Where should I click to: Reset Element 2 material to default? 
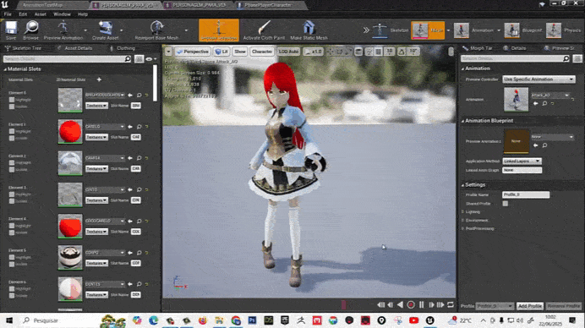[146, 158]
